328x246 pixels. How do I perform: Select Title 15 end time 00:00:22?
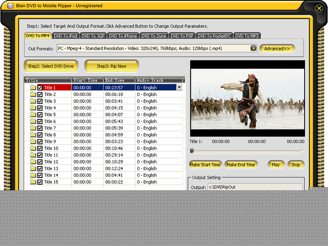click(114, 182)
